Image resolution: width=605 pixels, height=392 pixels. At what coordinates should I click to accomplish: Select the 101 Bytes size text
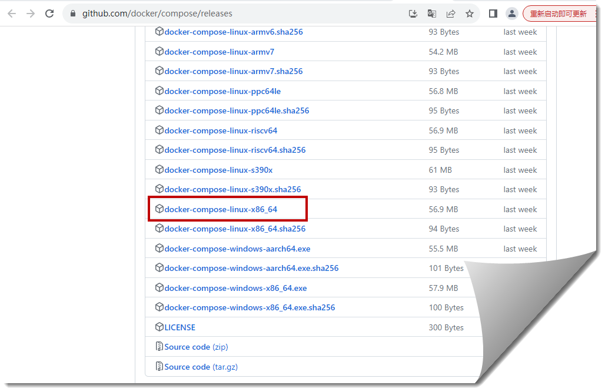click(446, 268)
